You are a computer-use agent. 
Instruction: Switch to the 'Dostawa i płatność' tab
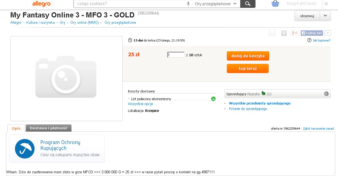48,128
